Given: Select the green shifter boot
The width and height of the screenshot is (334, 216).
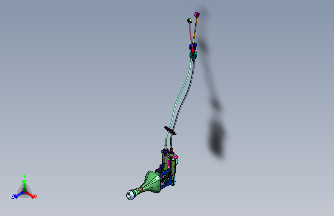Looking at the screenshot, I should click(x=152, y=182).
